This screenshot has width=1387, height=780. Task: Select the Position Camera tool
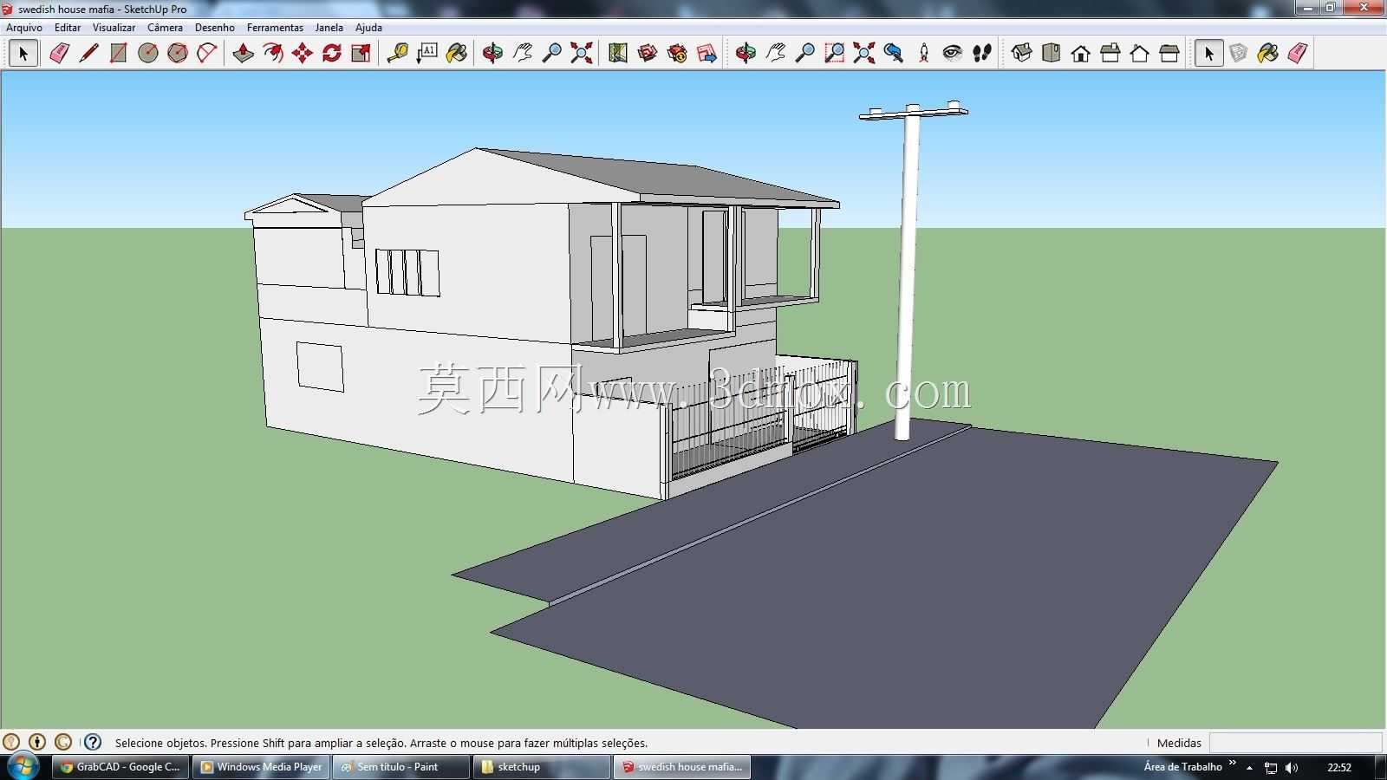coord(923,54)
